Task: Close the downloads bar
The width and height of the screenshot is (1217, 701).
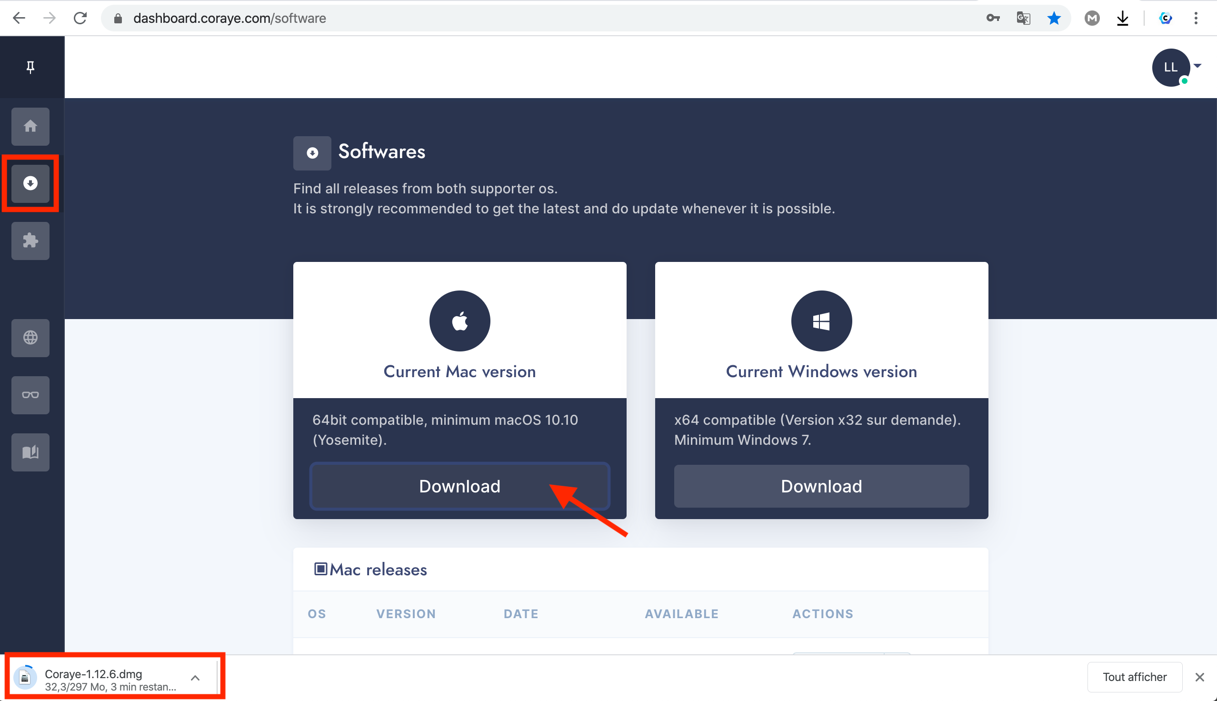Action: pyautogui.click(x=1200, y=677)
